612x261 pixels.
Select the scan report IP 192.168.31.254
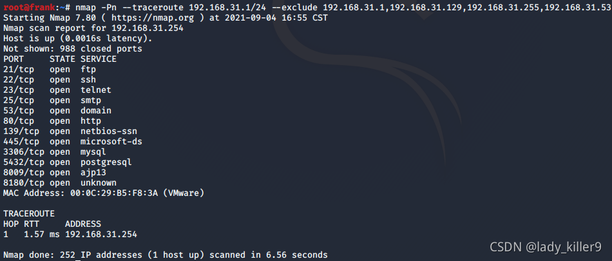pyautogui.click(x=148, y=28)
